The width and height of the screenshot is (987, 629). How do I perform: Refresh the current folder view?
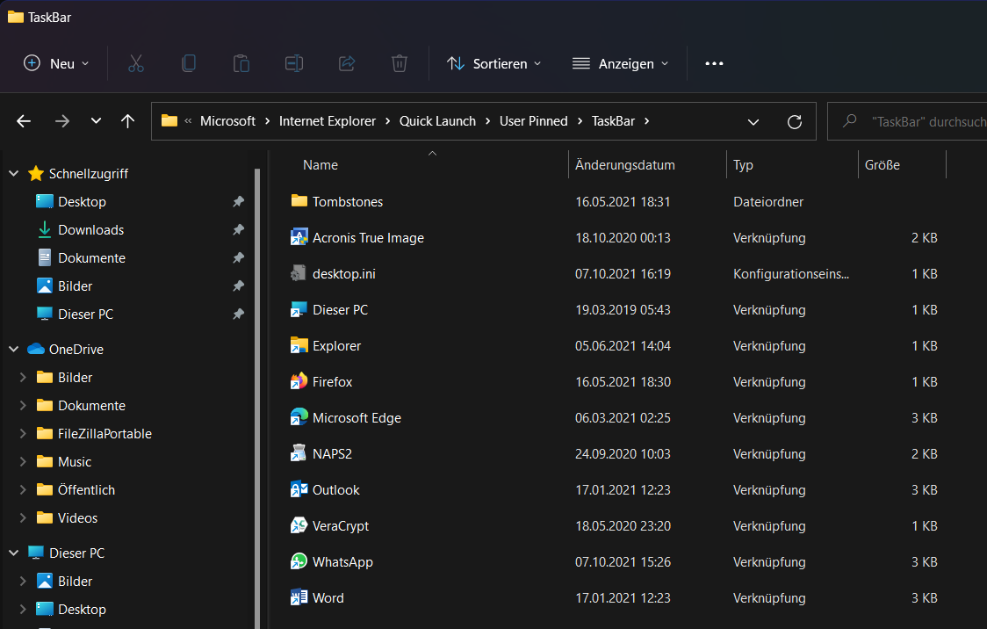click(x=795, y=121)
